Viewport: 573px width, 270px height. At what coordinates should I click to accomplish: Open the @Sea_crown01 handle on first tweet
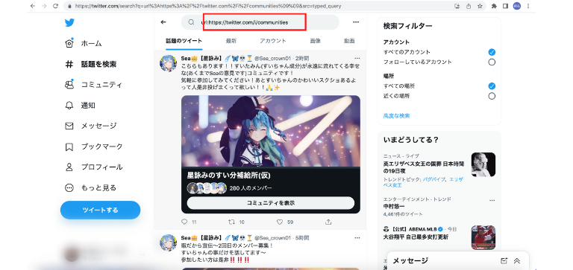(272, 58)
